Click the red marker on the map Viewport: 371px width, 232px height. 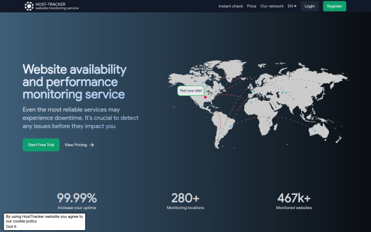click(x=205, y=97)
